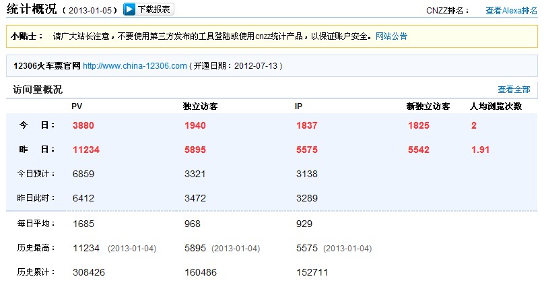The width and height of the screenshot is (544, 285).
Task: Click the 昨日此时 row label
Action: (x=34, y=198)
